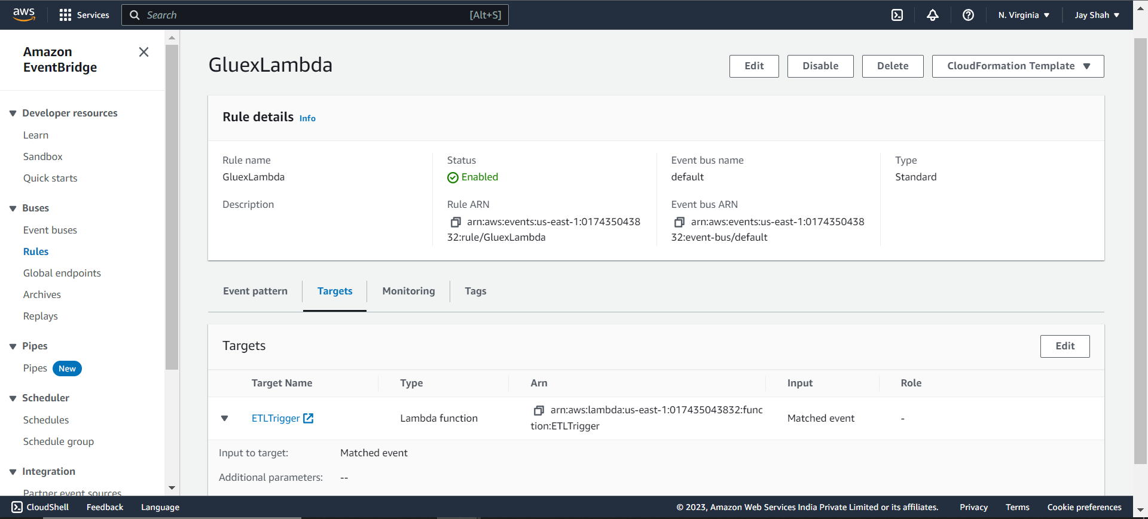Open the Services grid menu

point(84,15)
